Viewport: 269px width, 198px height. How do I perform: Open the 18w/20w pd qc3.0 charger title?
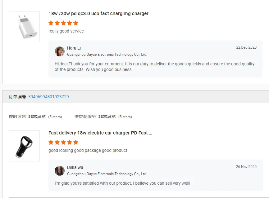[100, 14]
